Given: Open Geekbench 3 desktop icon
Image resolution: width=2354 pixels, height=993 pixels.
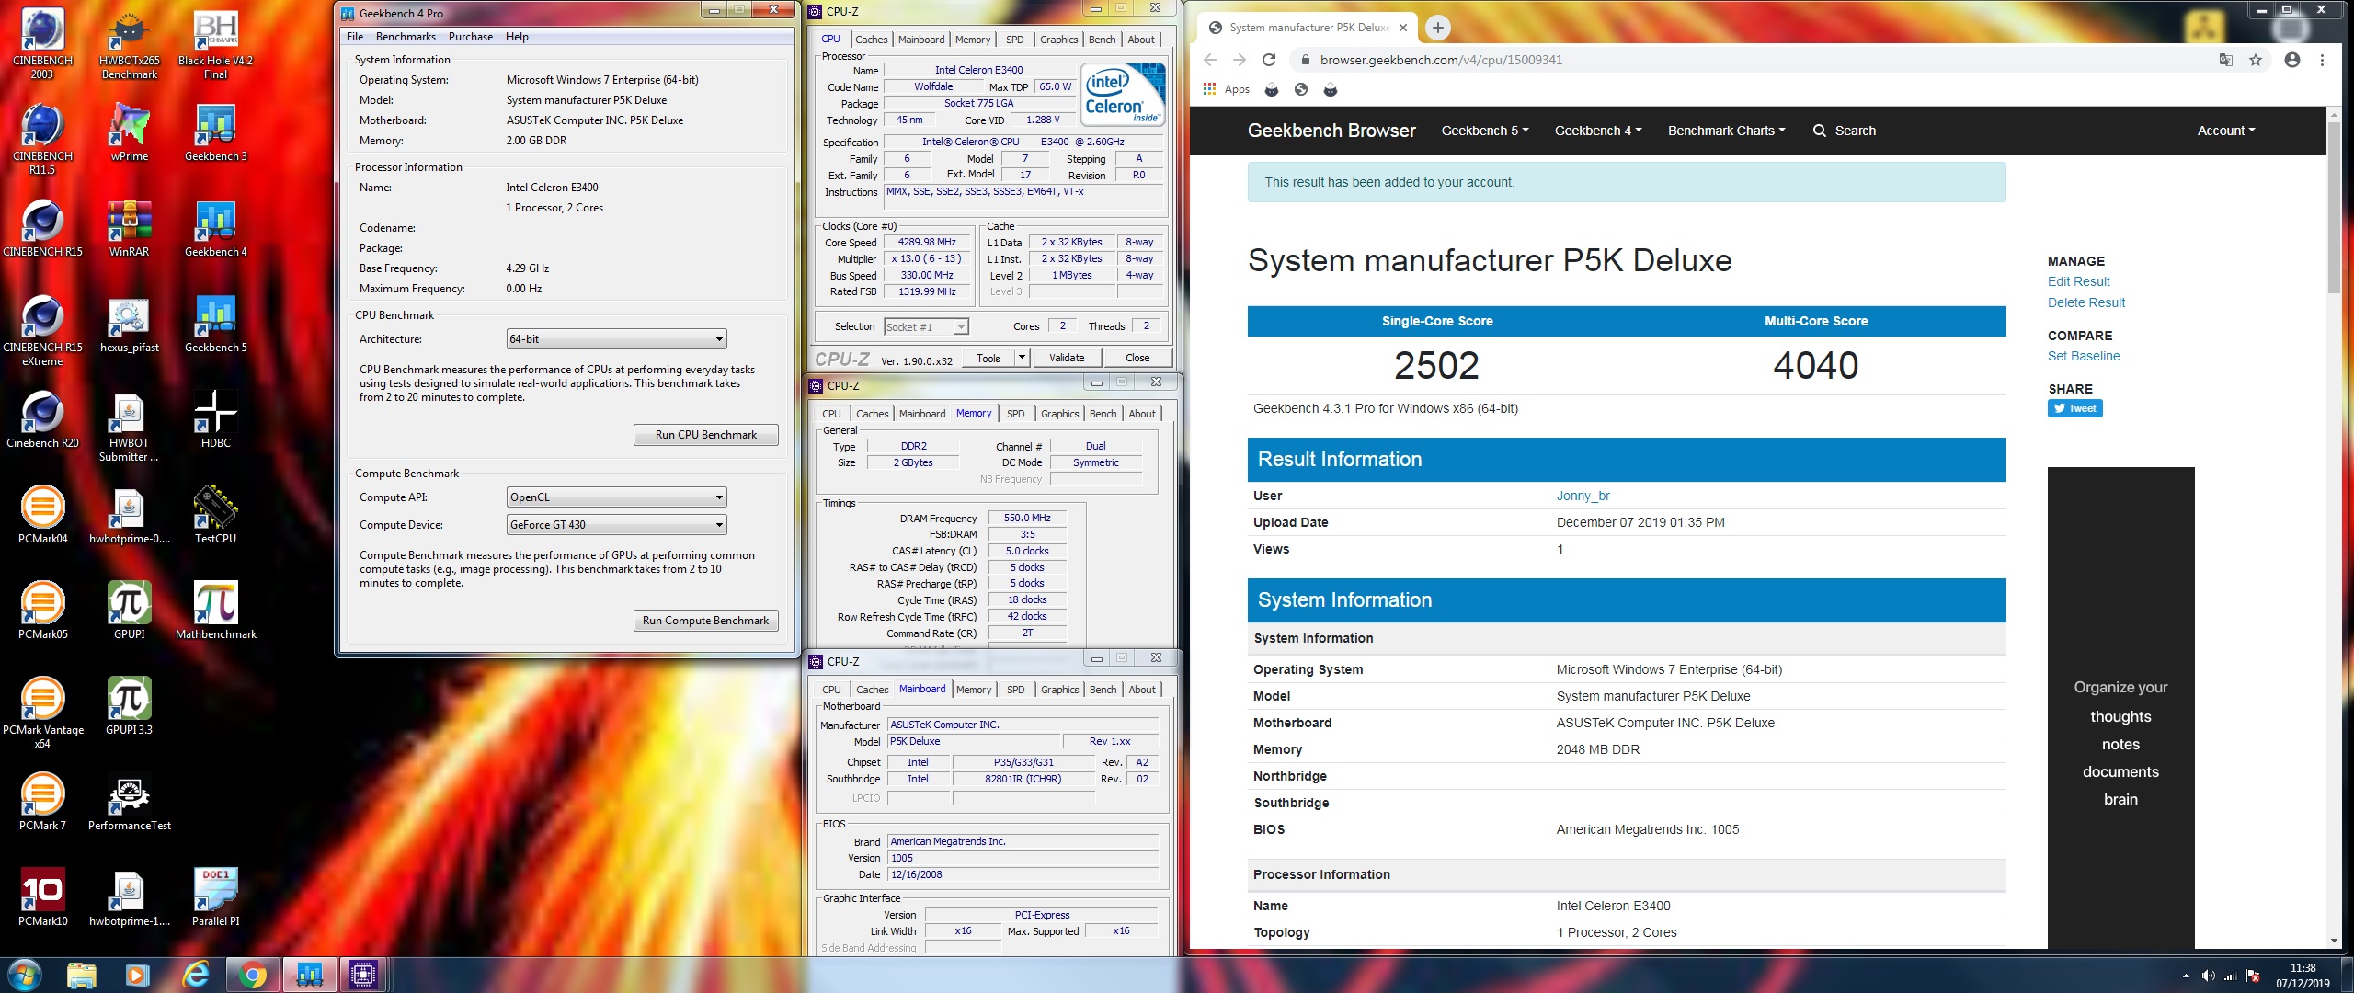Looking at the screenshot, I should 215,132.
